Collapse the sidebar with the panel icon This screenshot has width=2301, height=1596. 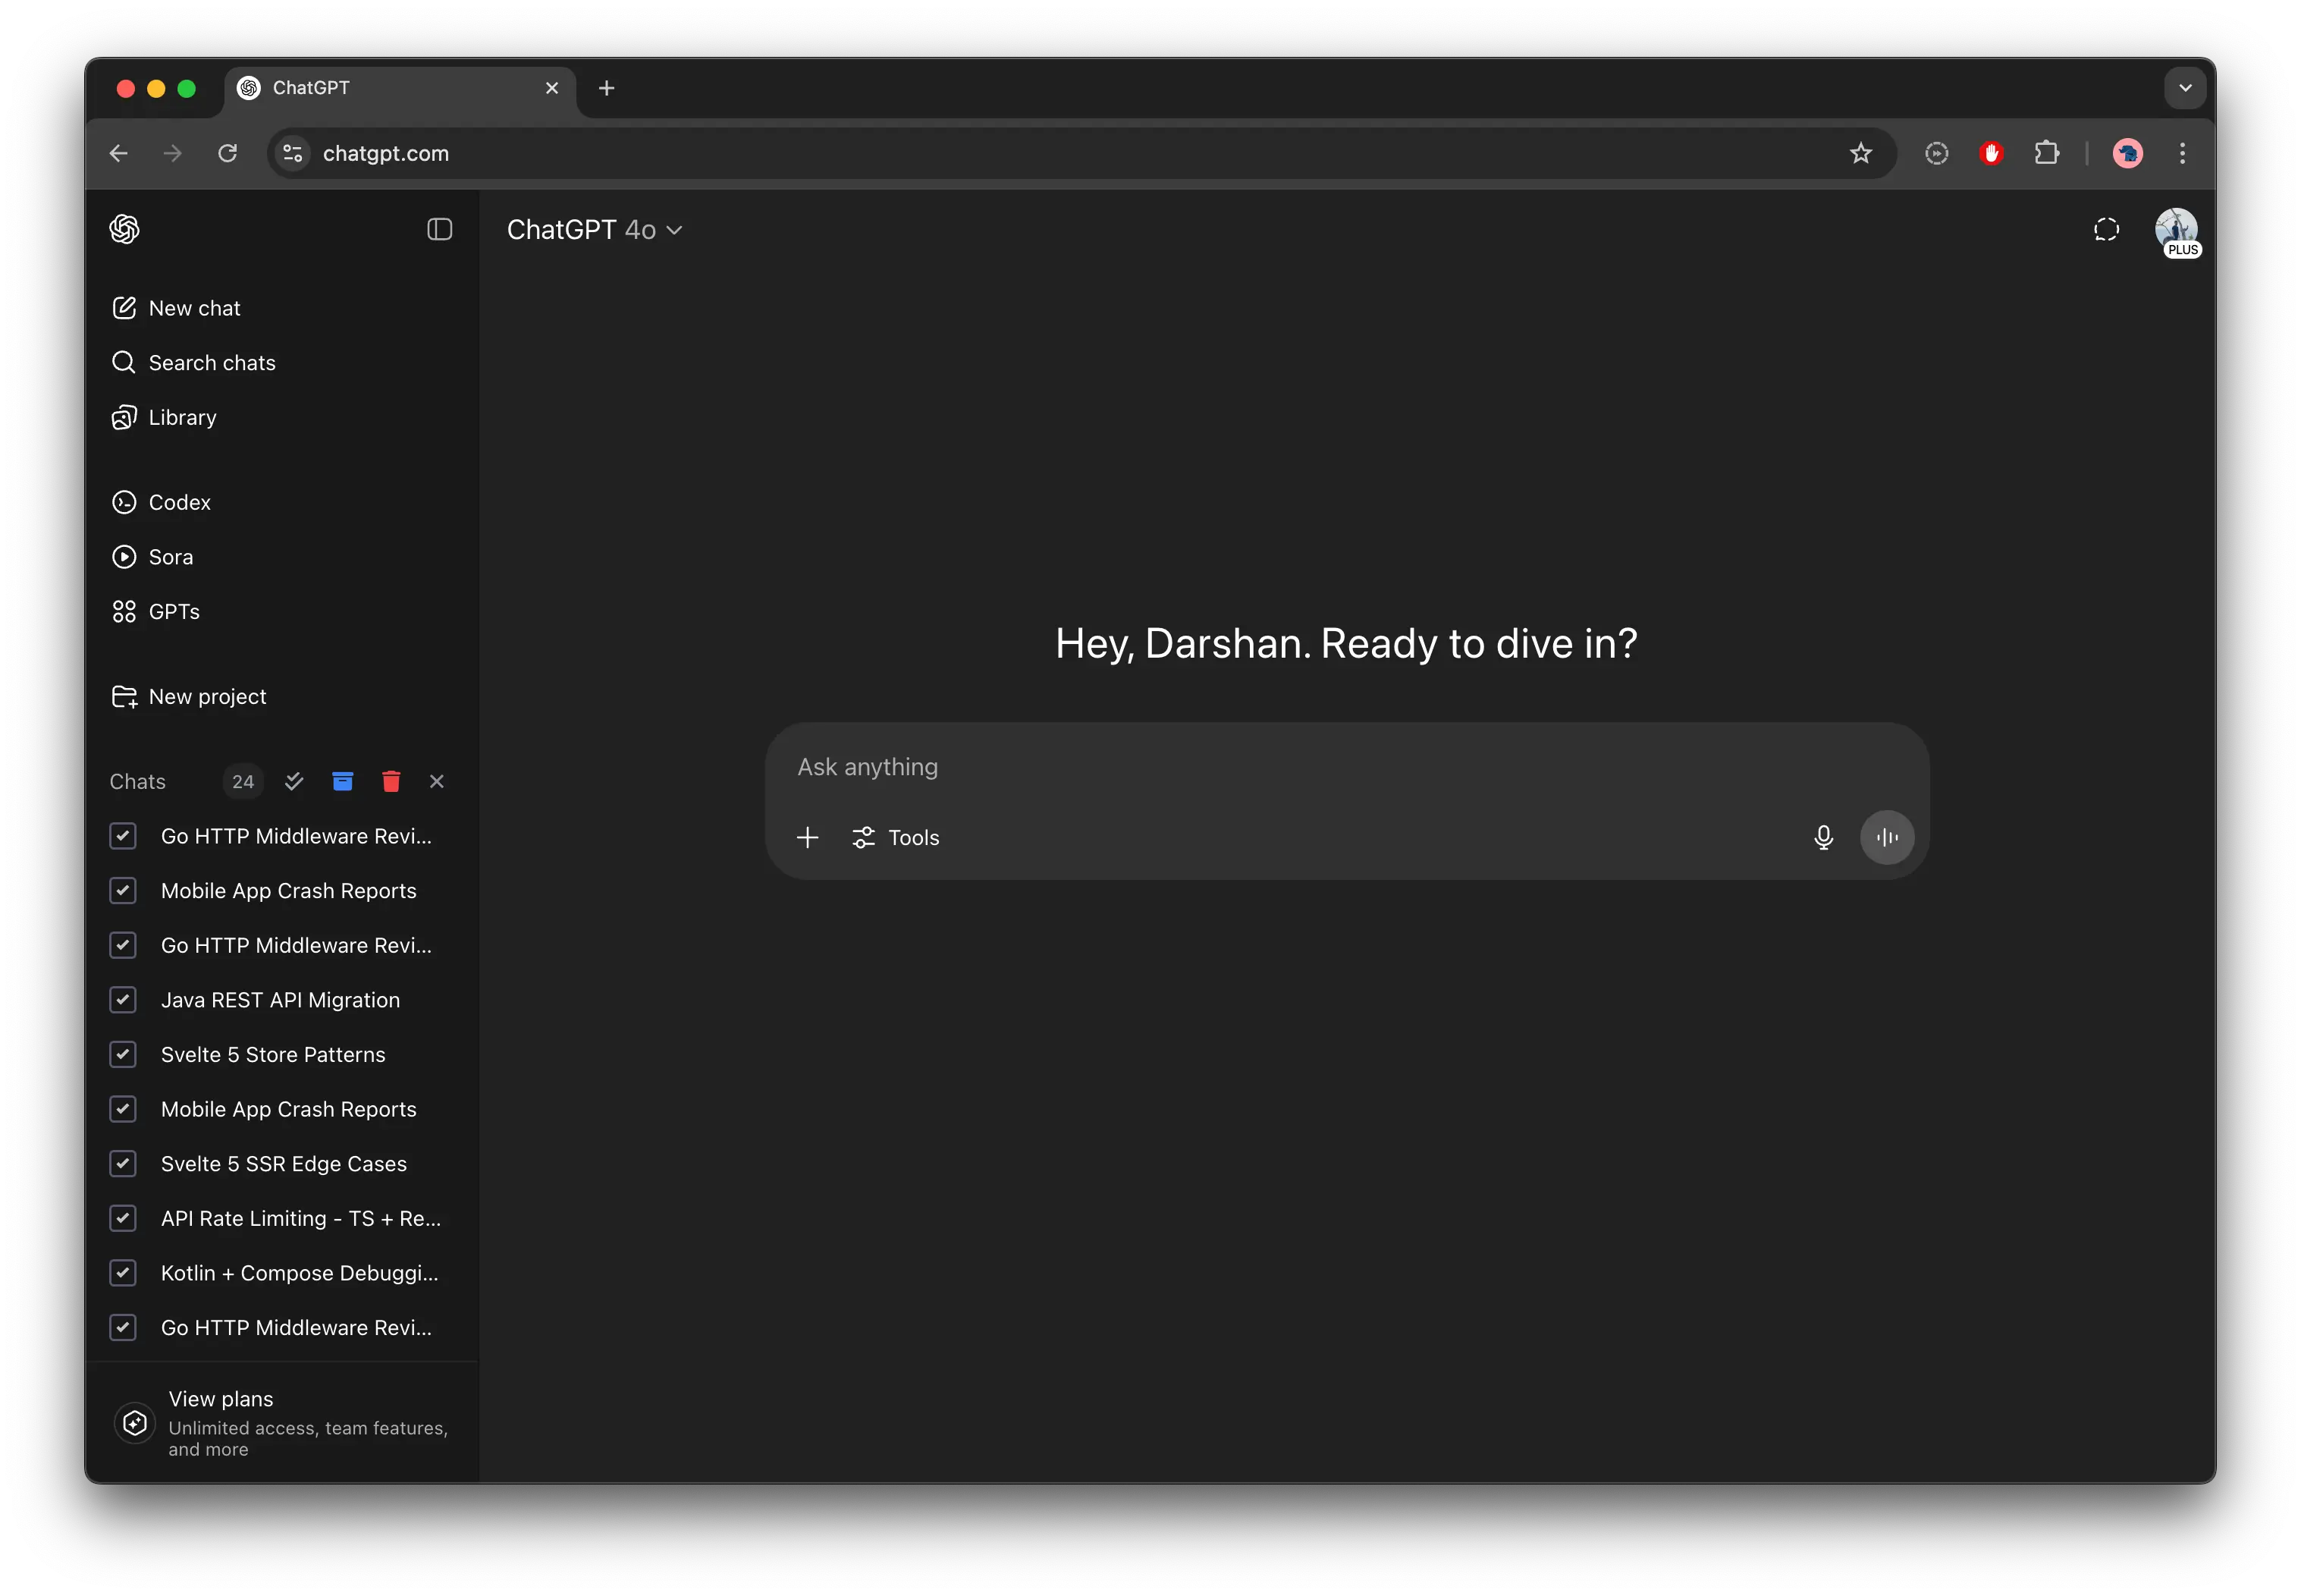point(440,229)
